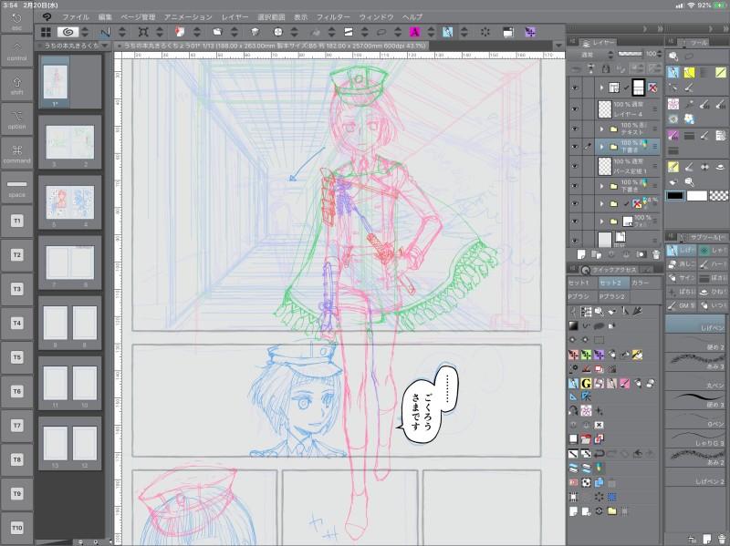Open the blending mode 通常 dropdown
This screenshot has width=730, height=546.
click(591, 55)
